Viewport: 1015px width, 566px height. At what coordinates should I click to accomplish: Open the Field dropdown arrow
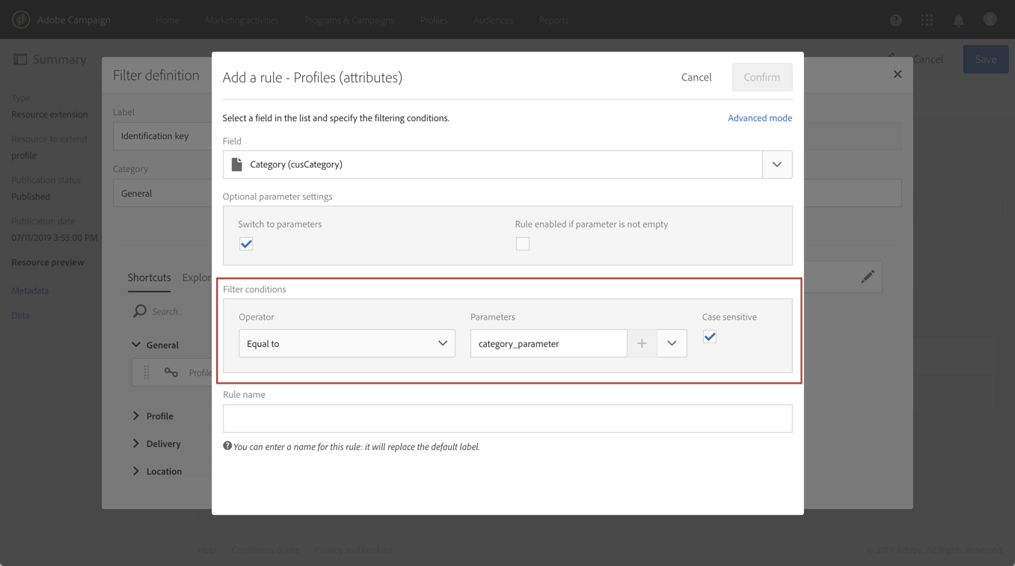click(776, 164)
